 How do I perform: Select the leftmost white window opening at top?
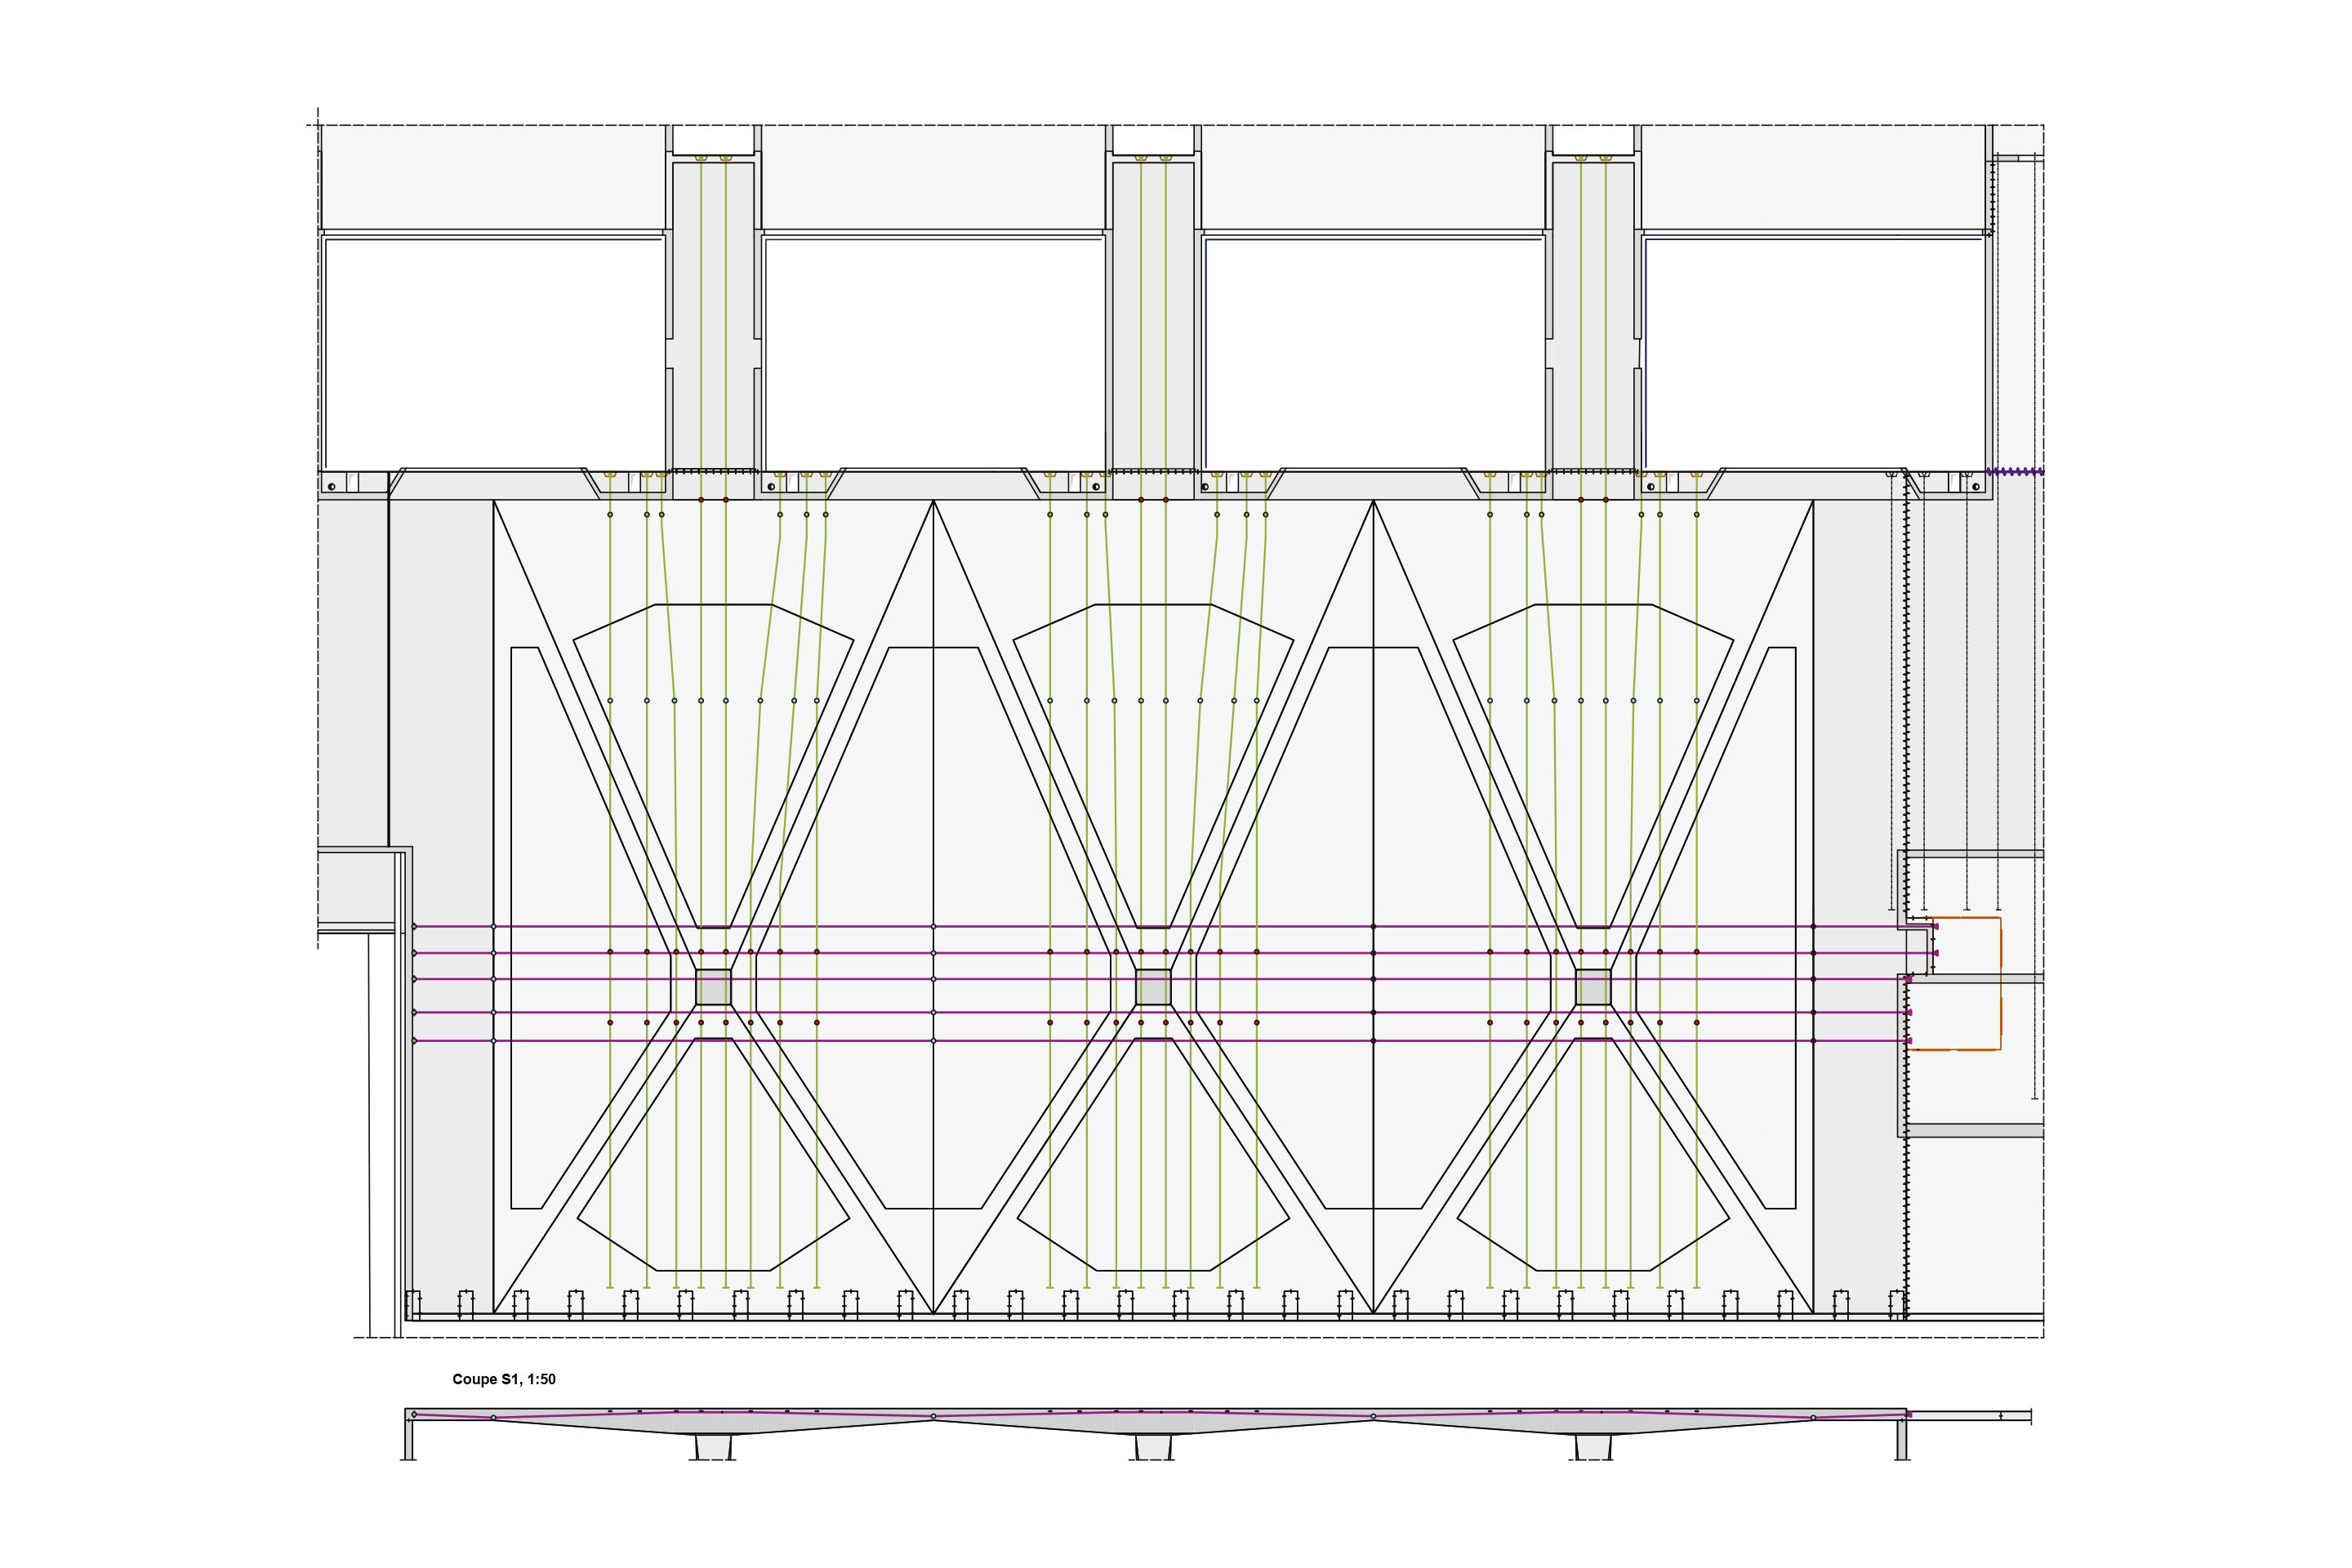(x=494, y=352)
